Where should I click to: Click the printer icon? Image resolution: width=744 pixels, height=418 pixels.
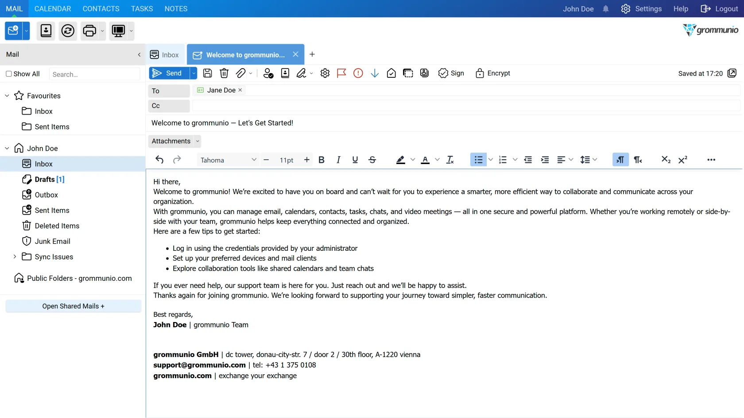89,31
